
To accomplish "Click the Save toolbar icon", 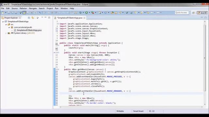I will [x=9, y=13].
